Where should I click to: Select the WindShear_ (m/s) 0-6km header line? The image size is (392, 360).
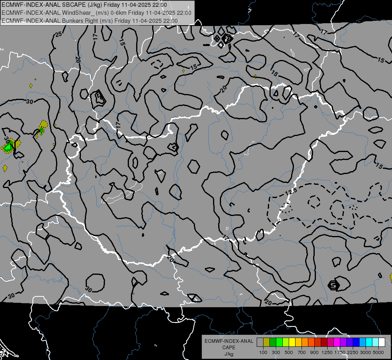click(x=96, y=13)
